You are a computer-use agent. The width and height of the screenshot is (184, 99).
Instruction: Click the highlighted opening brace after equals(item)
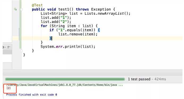click(x=99, y=30)
